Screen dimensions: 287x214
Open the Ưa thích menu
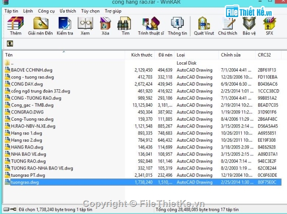coord(68,11)
